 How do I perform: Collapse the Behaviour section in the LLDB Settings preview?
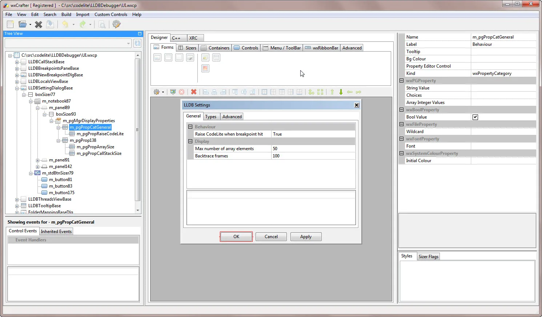click(190, 127)
